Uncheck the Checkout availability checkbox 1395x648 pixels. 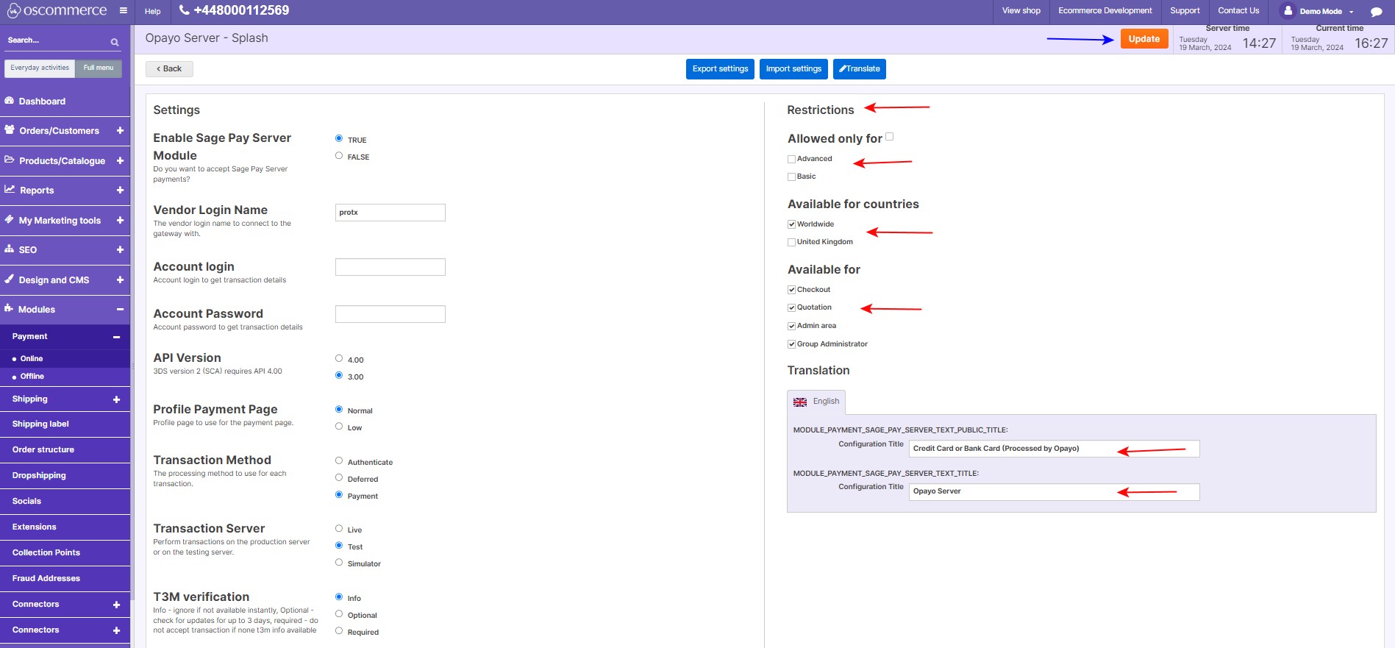(x=792, y=290)
